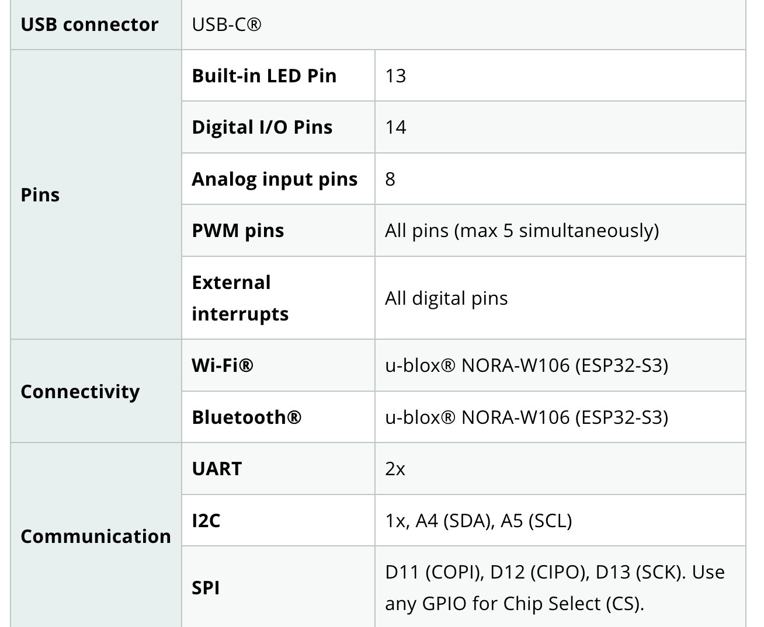Click the 'All digital pins' cell
The height and width of the screenshot is (627, 764).
pyautogui.click(x=560, y=298)
